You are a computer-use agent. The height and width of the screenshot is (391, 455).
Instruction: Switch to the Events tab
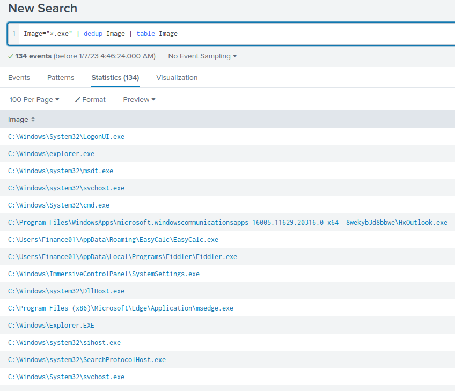tap(19, 77)
